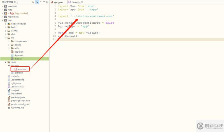
Task: Expand the hyjy project
Action: click(2, 13)
